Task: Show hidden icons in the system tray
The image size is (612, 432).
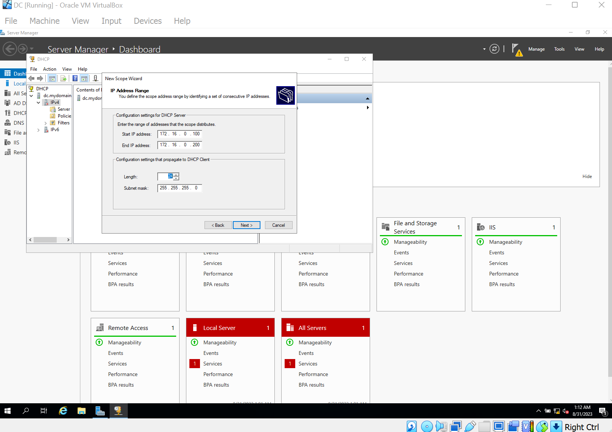Action: [538, 410]
